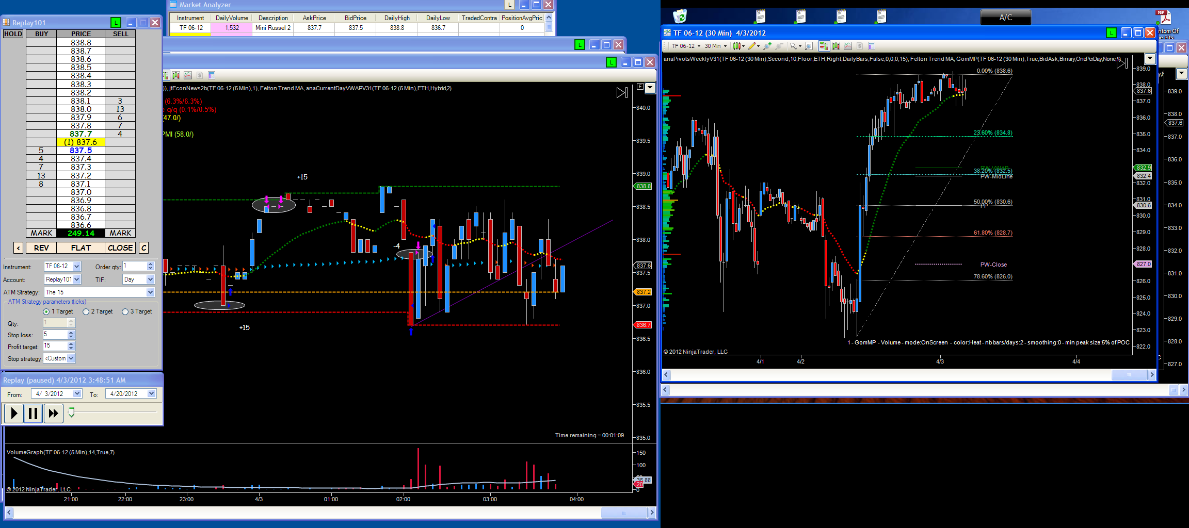Click the HOLD header cell in Replay101 ladder
Screen dimensions: 1189x528
tap(13, 34)
